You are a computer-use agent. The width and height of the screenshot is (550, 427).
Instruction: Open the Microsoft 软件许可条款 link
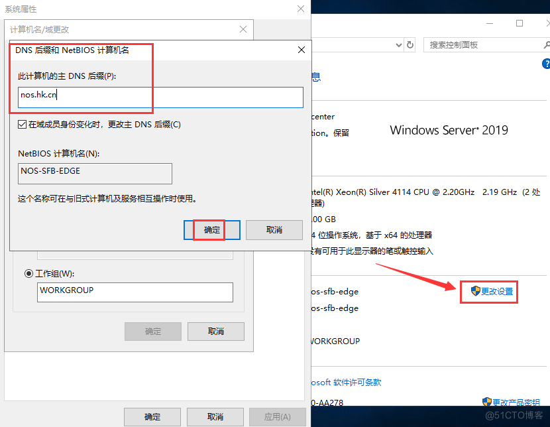(346, 383)
